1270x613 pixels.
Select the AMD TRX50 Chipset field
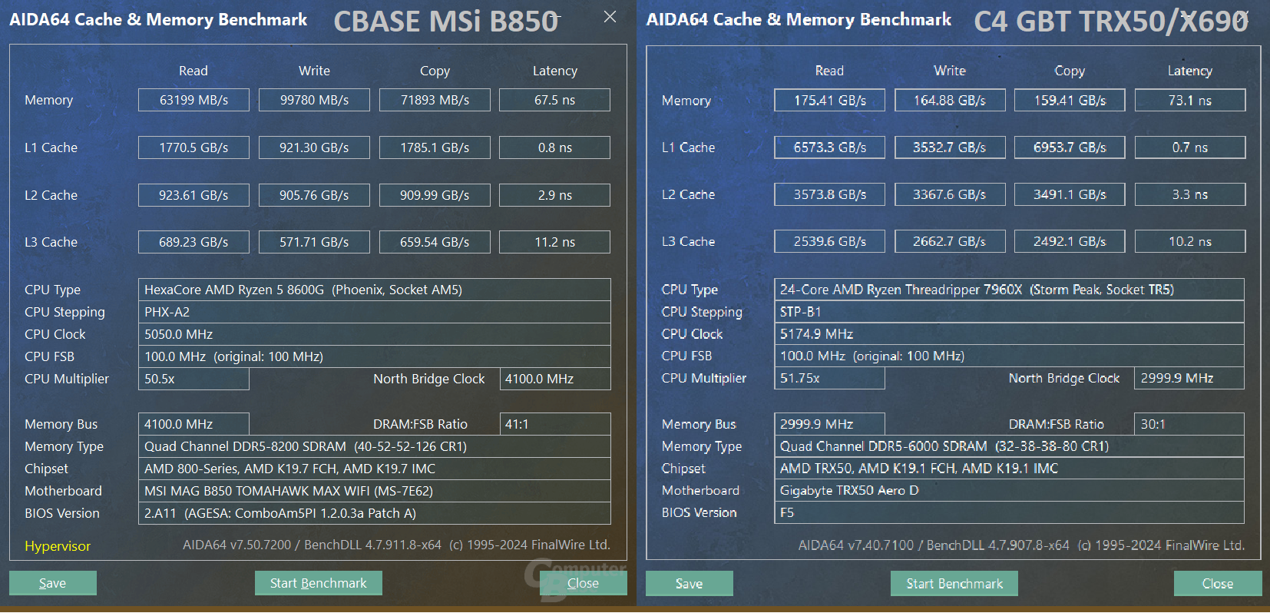pyautogui.click(x=1009, y=468)
